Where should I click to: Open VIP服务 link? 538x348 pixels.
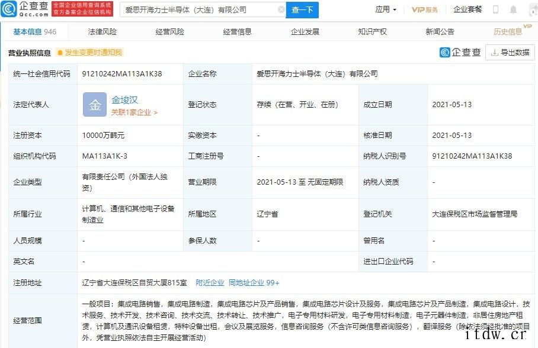click(424, 9)
